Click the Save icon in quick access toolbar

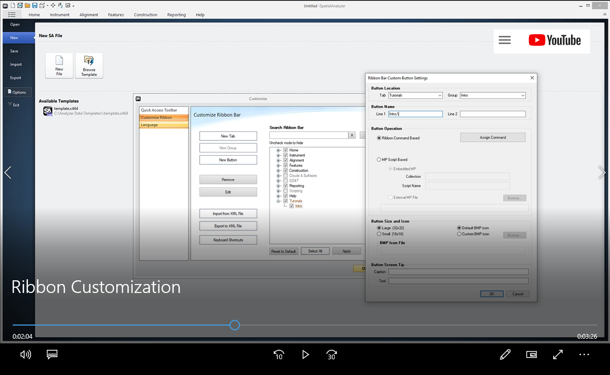[x=34, y=5]
